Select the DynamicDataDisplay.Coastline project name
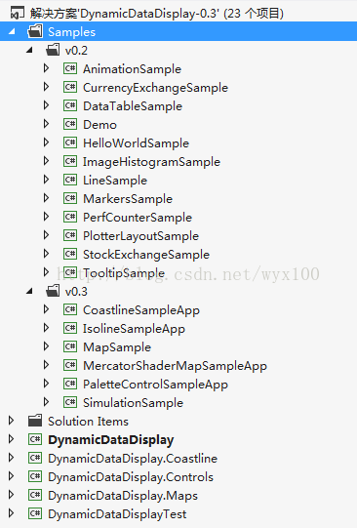Image resolution: width=357 pixels, height=528 pixels. [133, 459]
